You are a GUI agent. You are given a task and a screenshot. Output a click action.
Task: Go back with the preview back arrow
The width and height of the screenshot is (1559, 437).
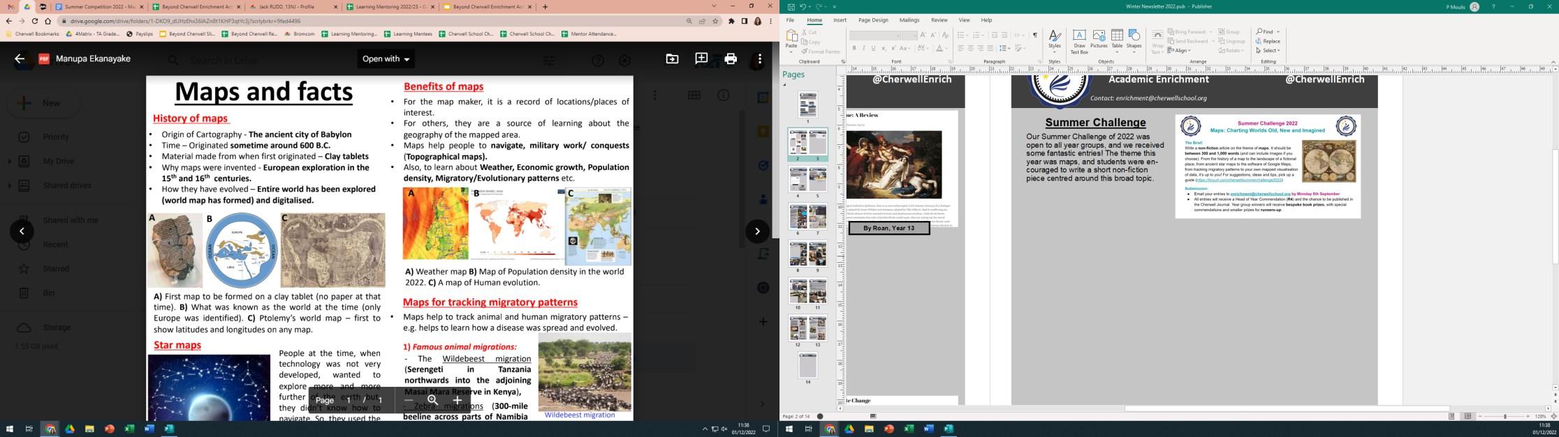coord(20,59)
